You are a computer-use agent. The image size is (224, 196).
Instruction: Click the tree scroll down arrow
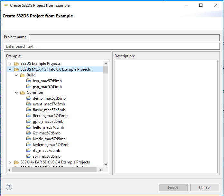tap(106, 164)
